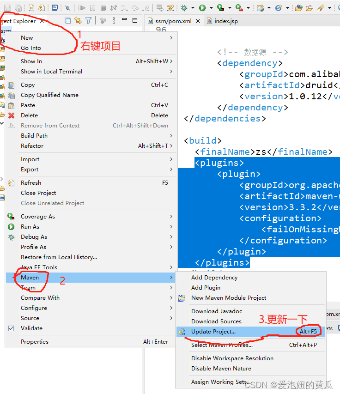Image resolution: width=340 pixels, height=394 pixels.
Task: Click Update Project... in Maven submenu
Action: [251, 332]
